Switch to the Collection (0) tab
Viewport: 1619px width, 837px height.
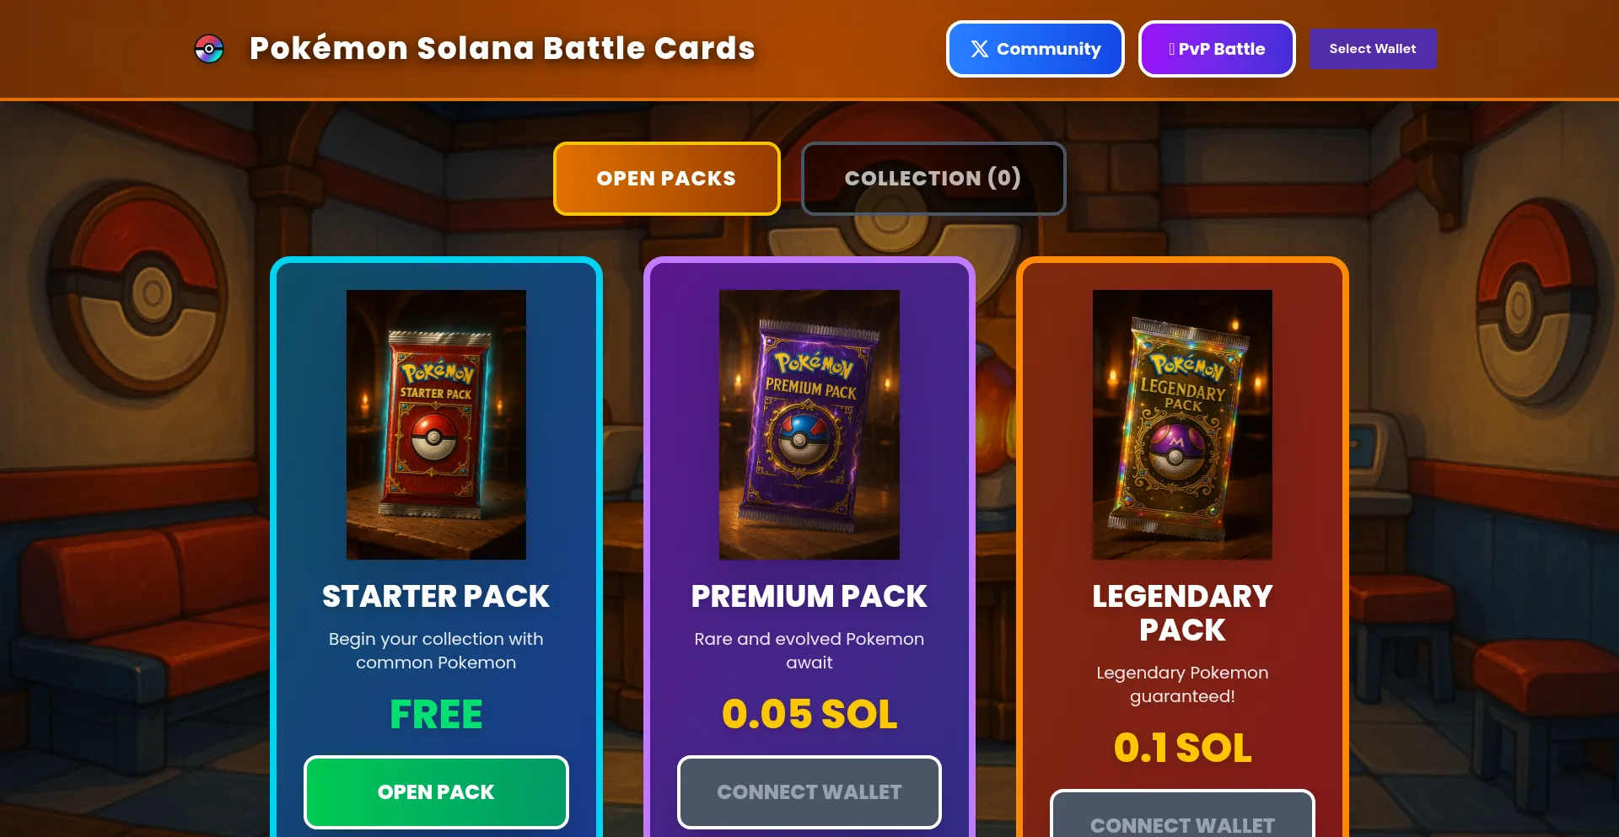tap(933, 179)
